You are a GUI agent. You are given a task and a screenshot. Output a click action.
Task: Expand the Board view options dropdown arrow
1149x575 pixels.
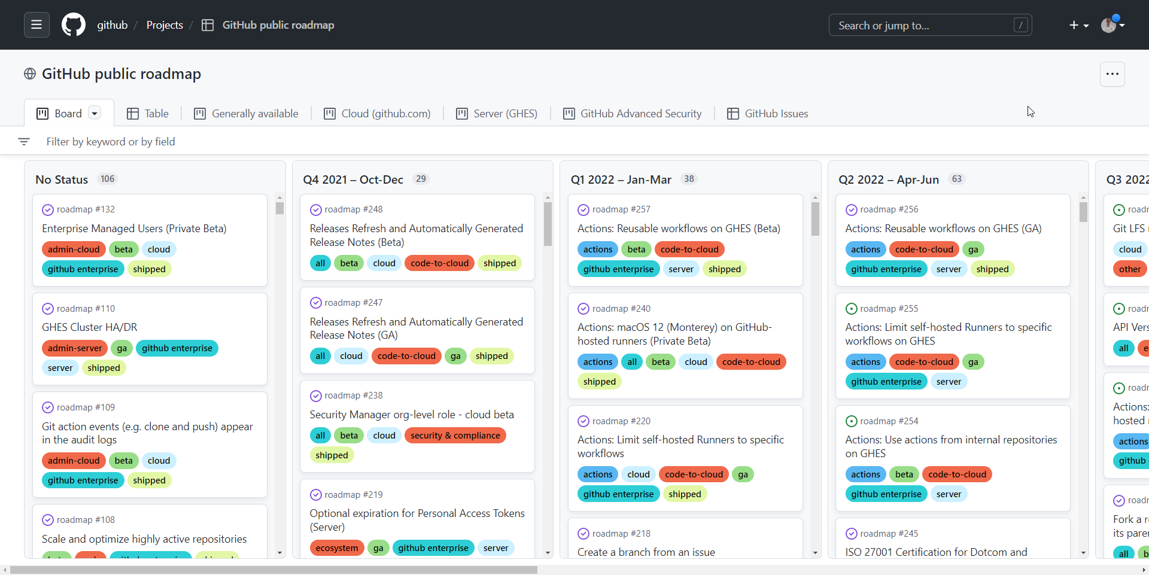(95, 113)
